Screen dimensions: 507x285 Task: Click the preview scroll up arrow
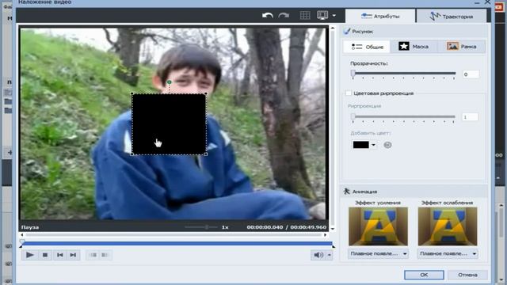[x=333, y=28]
